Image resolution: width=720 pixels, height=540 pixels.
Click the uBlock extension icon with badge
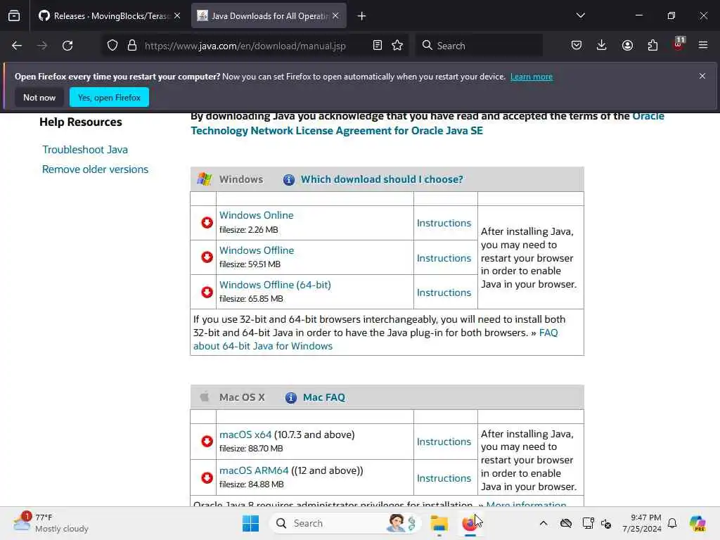coord(679,44)
